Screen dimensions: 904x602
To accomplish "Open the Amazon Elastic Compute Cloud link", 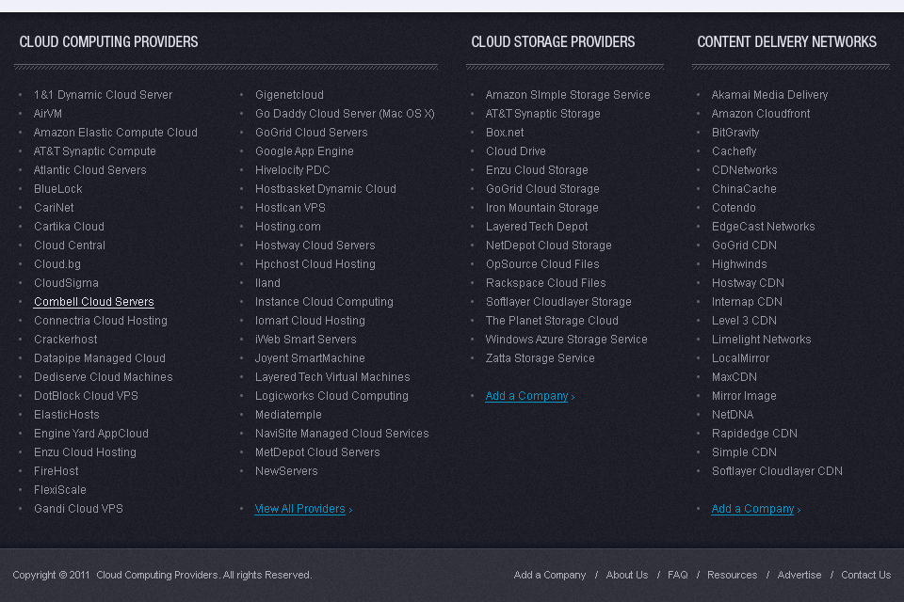I will pos(115,132).
